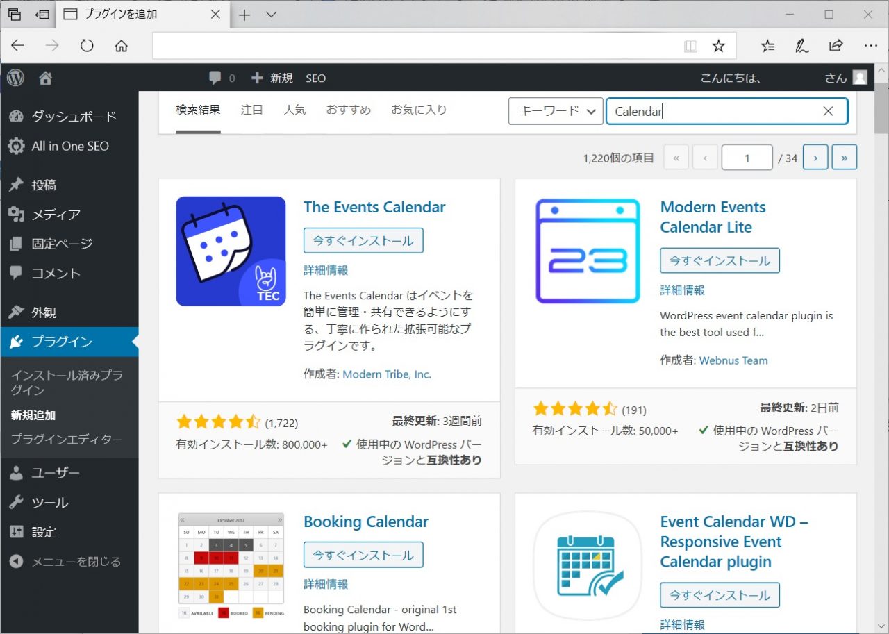Screen dimensions: 889x634
Task: Open Modern Tribe, Inc. author link
Action: [387, 374]
